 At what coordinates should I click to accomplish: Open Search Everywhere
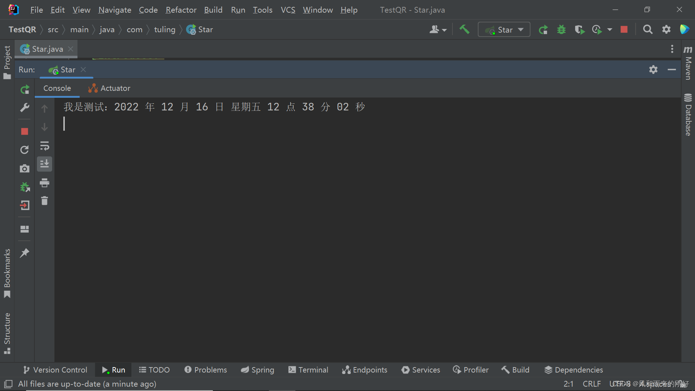648,29
